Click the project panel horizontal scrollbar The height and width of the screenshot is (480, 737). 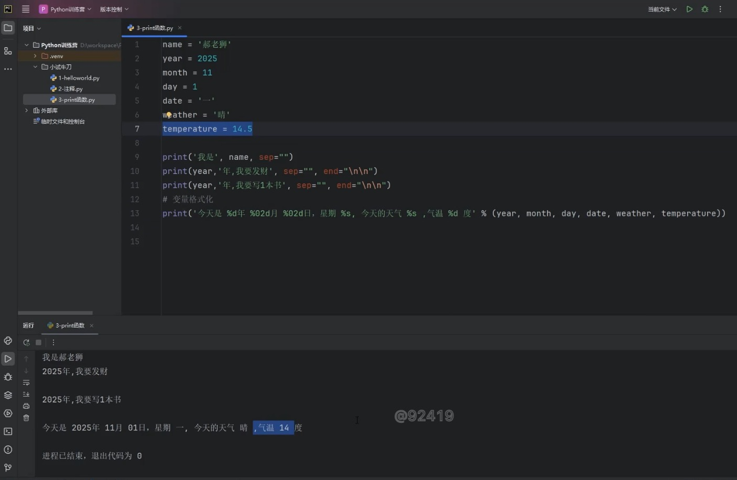[55, 313]
